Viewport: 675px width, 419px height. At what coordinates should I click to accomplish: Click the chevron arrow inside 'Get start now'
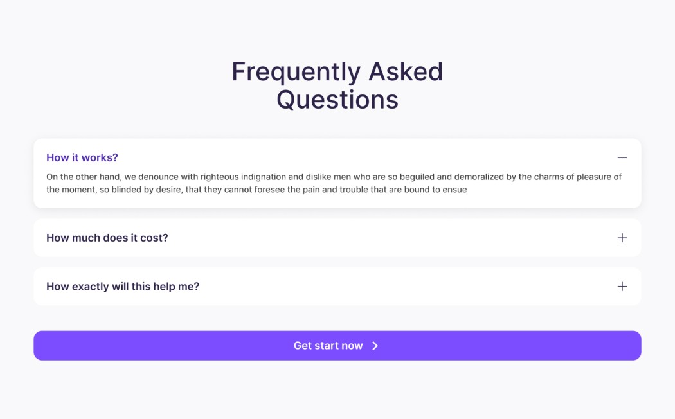click(x=375, y=345)
